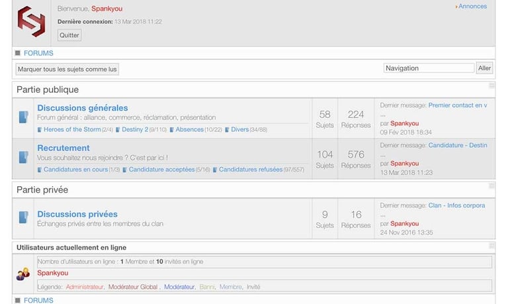Open the top FORUMS breadcrumb link
508x304 pixels.
(38, 53)
